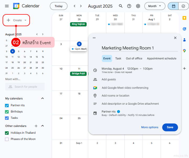Screen dimensions: 189x158
Task: Open calendar search magnifier
Action: 120,6
